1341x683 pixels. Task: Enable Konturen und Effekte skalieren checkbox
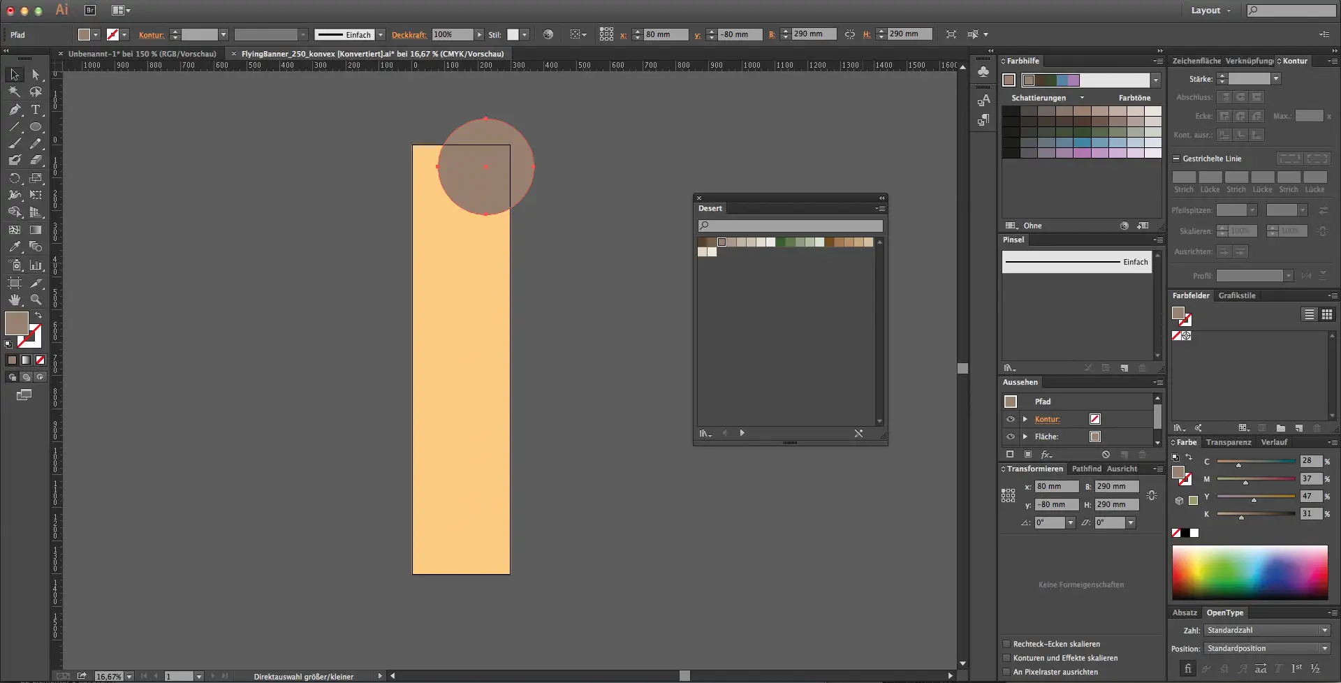tap(1006, 658)
